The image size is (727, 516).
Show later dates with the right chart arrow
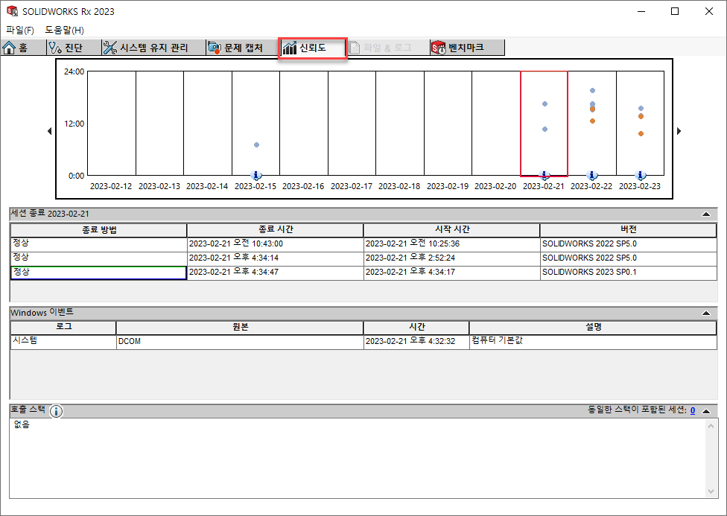679,131
